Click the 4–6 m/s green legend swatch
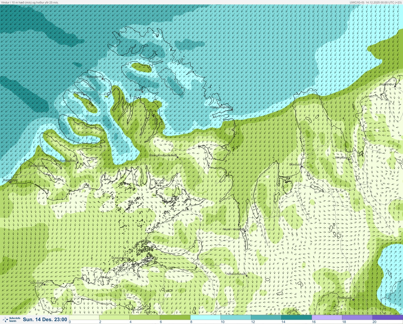The height and width of the screenshot is (324, 403). [x=145, y=317]
